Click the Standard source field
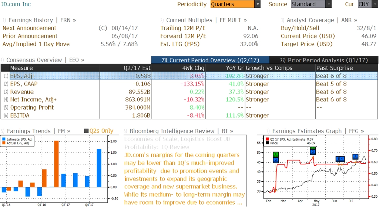The height and width of the screenshot is (208, 379). tap(308, 4)
